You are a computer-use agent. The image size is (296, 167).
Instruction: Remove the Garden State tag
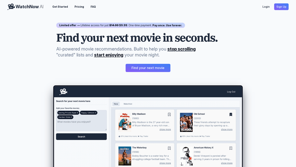71,117
